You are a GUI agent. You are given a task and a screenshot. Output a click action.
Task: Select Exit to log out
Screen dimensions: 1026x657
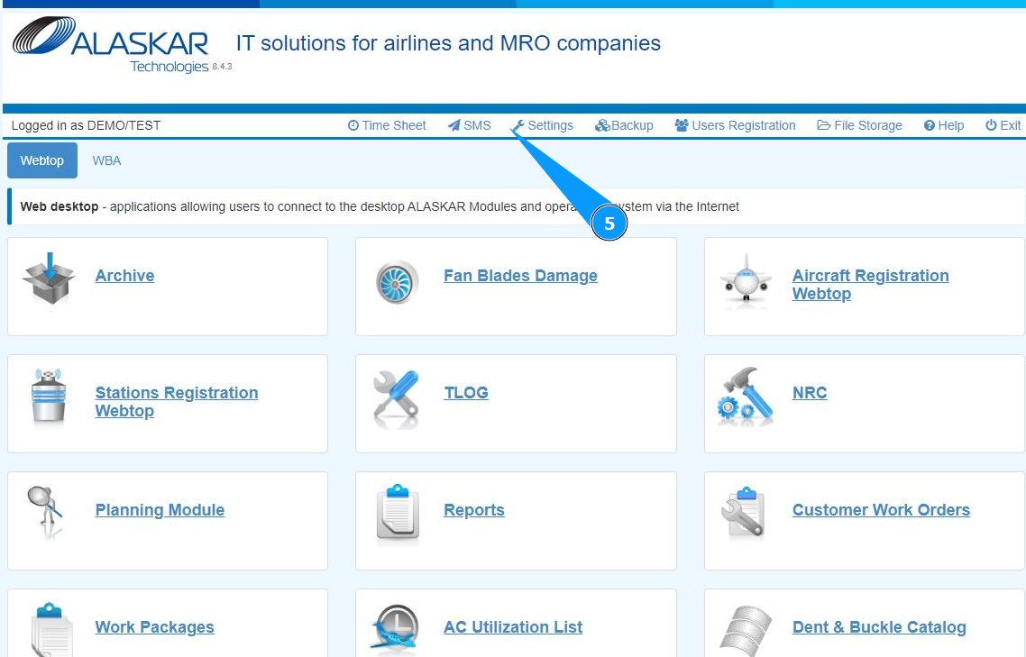(x=1003, y=125)
